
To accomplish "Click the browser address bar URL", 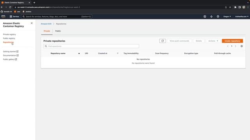I will [48, 7].
